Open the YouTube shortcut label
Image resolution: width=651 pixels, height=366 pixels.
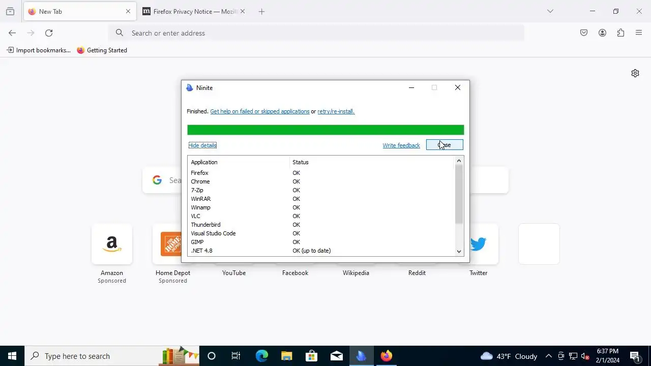(234, 273)
